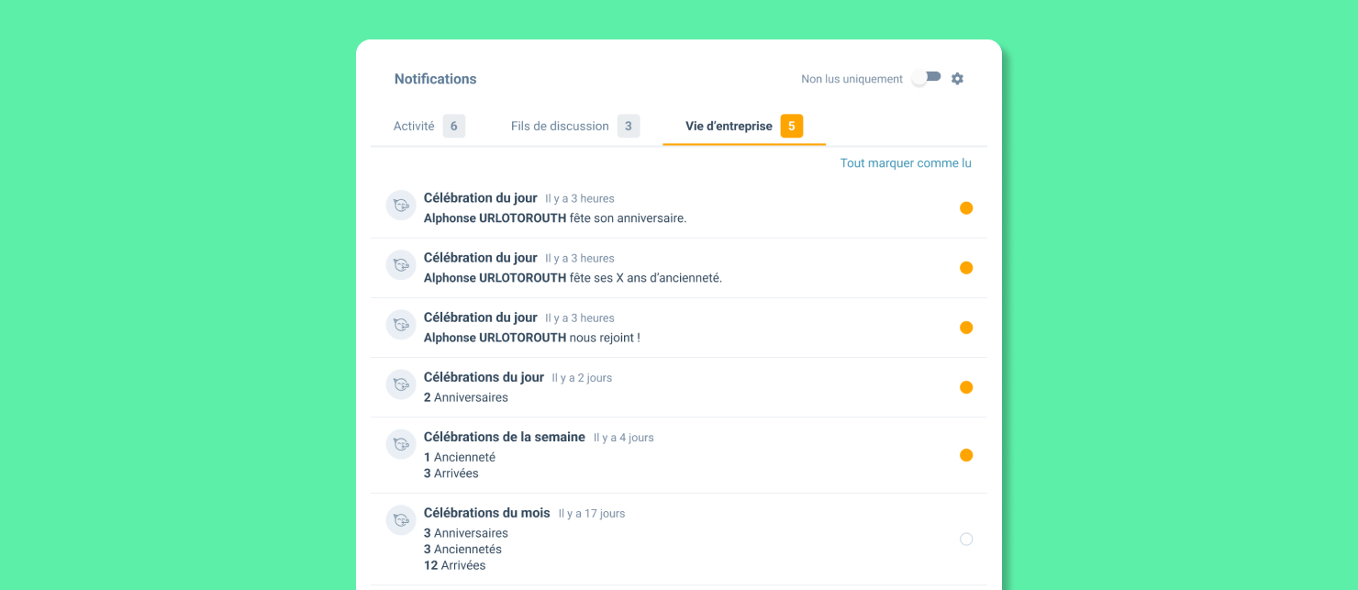Screen dimensions: 1358x590
Task: Mark fête son anniversaire notification as read
Action: tap(966, 208)
